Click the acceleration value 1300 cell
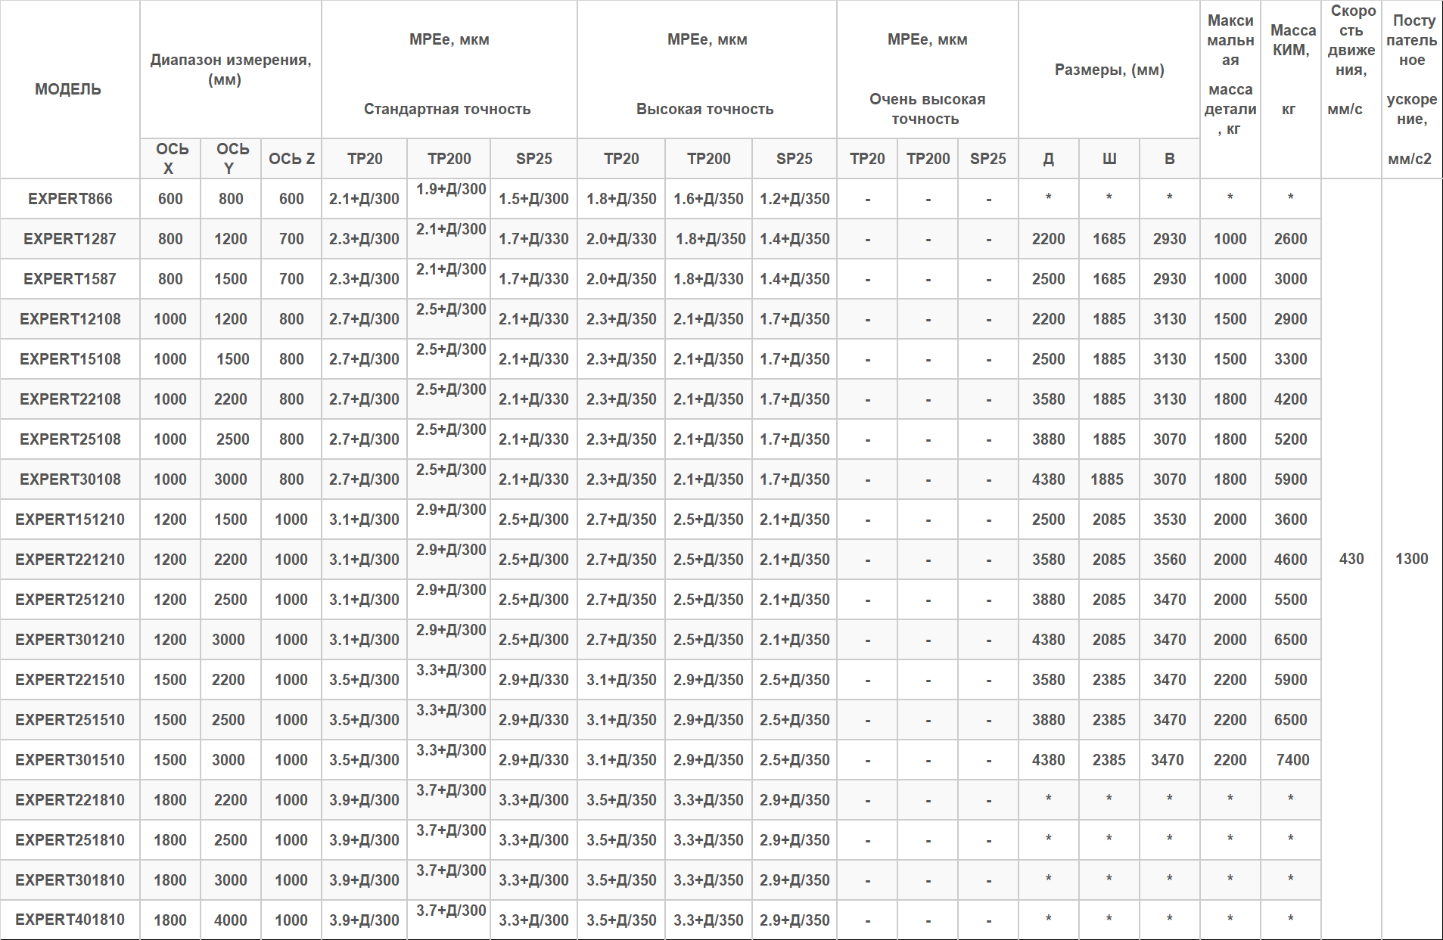 (1411, 559)
